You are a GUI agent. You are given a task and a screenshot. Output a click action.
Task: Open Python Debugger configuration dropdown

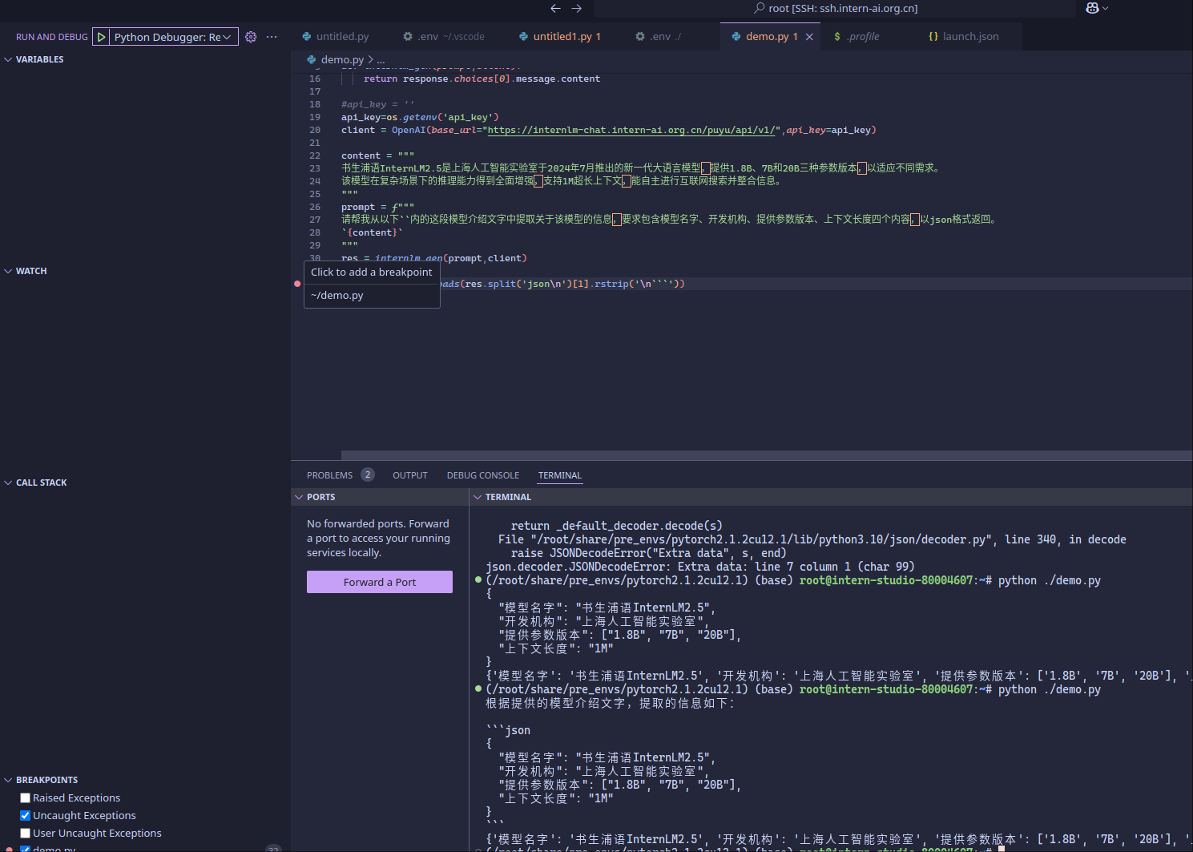point(173,37)
